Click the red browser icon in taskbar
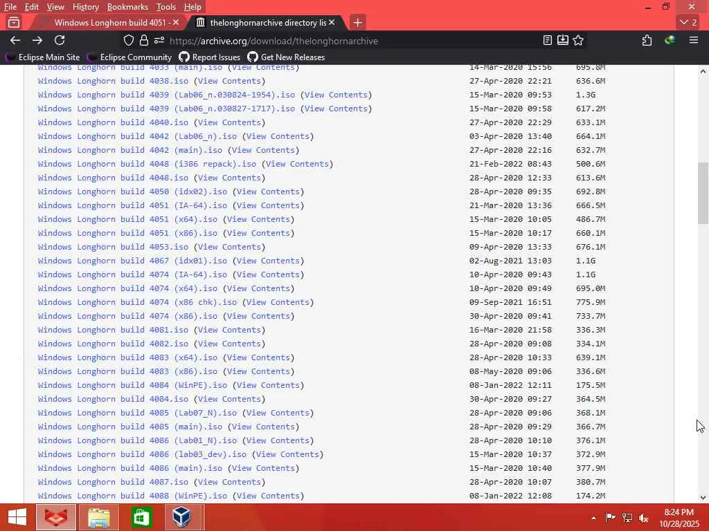This screenshot has height=531, width=709. [55, 517]
